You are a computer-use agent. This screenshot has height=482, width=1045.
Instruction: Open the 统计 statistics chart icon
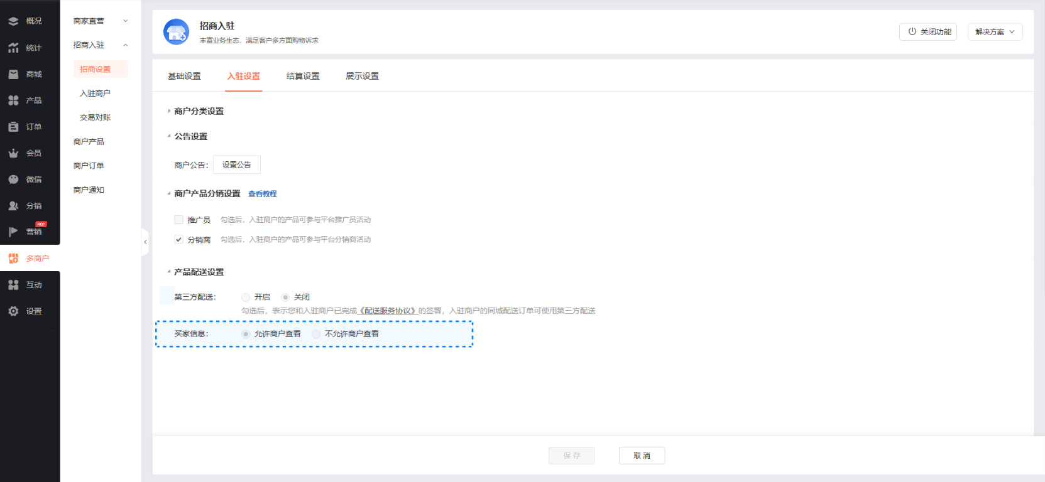coord(13,48)
